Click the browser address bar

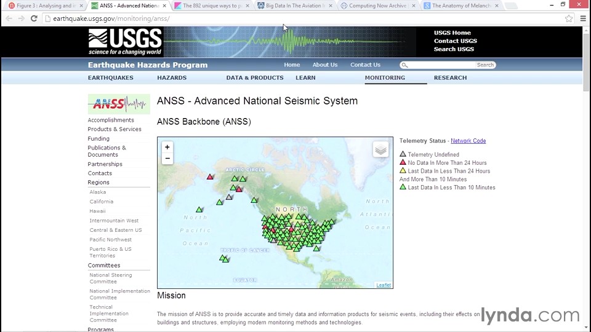[x=302, y=18]
